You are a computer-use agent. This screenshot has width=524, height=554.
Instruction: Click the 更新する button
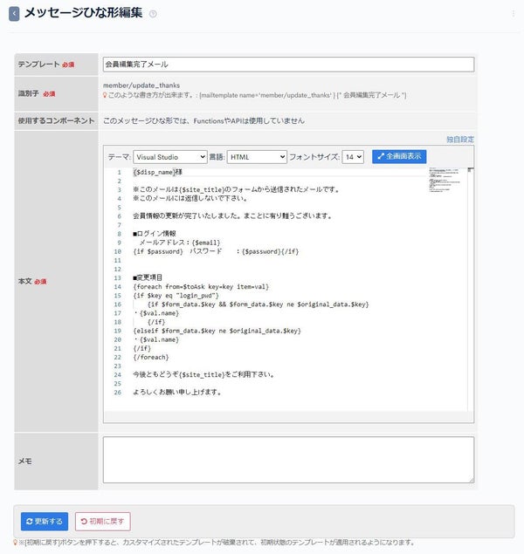(x=45, y=521)
